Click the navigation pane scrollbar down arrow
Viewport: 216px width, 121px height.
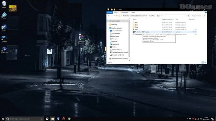click(129, 61)
